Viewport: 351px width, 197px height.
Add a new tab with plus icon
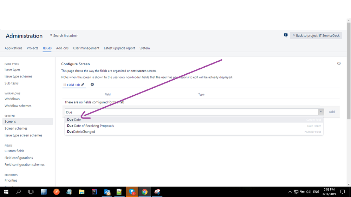click(x=92, y=84)
